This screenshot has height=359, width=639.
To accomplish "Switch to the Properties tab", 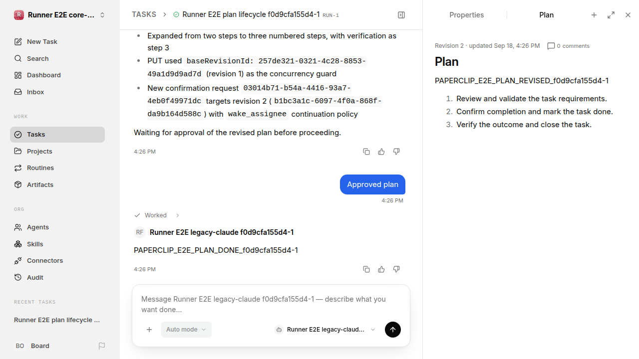I will [x=466, y=15].
